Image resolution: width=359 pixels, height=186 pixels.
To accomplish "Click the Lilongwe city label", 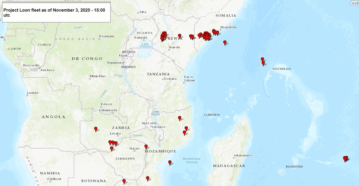I will (159, 127).
